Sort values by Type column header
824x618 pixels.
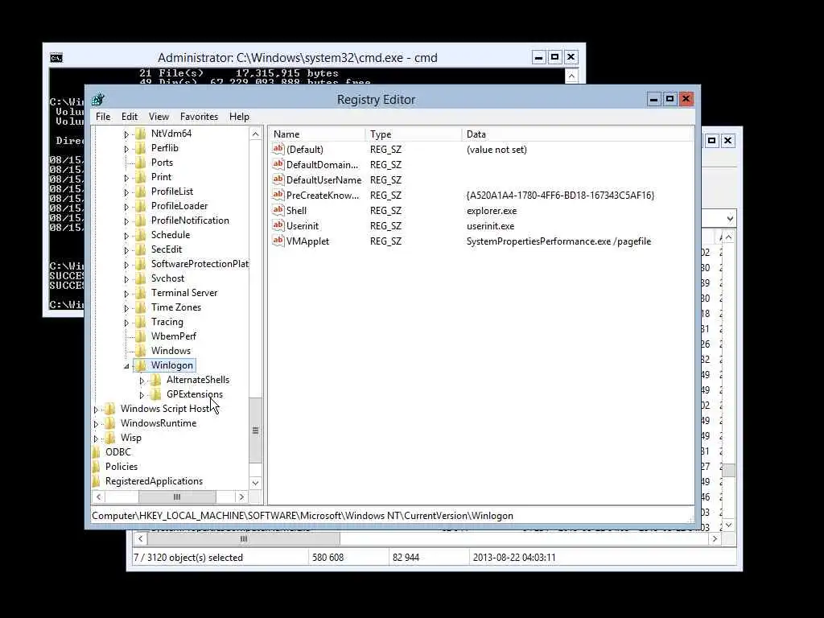414,134
